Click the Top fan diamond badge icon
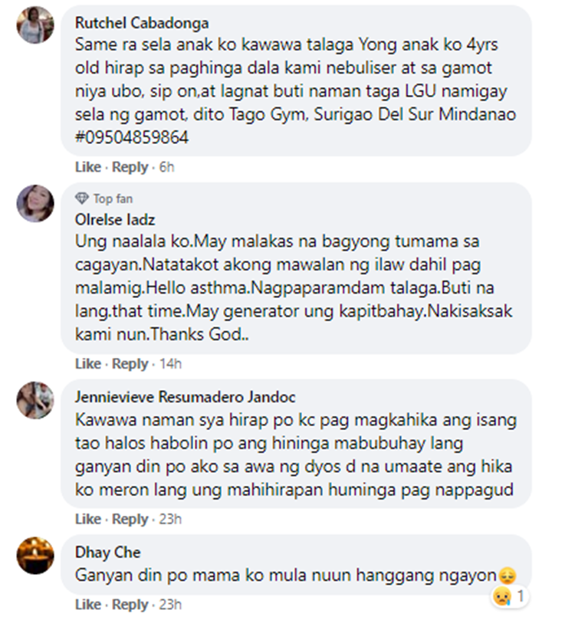The width and height of the screenshot is (575, 620). 82,198
